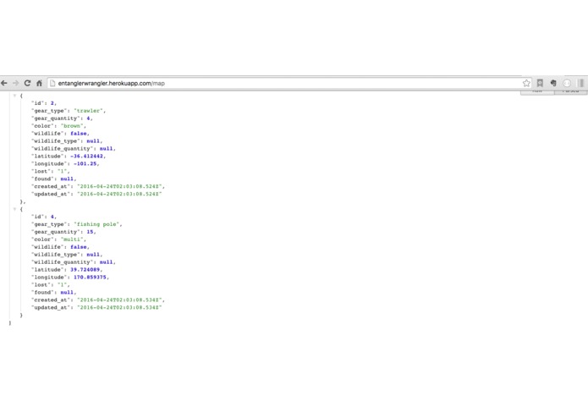
Task: Select the created_at value ending 08.524Z
Action: point(120,186)
